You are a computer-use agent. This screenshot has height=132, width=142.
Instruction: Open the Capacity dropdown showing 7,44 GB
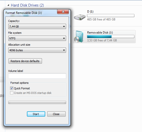tap(37, 27)
